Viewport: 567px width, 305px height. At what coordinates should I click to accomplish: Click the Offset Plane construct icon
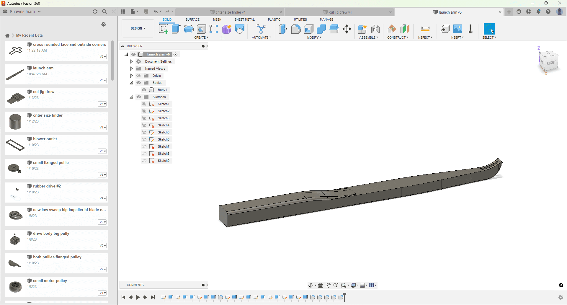392,29
